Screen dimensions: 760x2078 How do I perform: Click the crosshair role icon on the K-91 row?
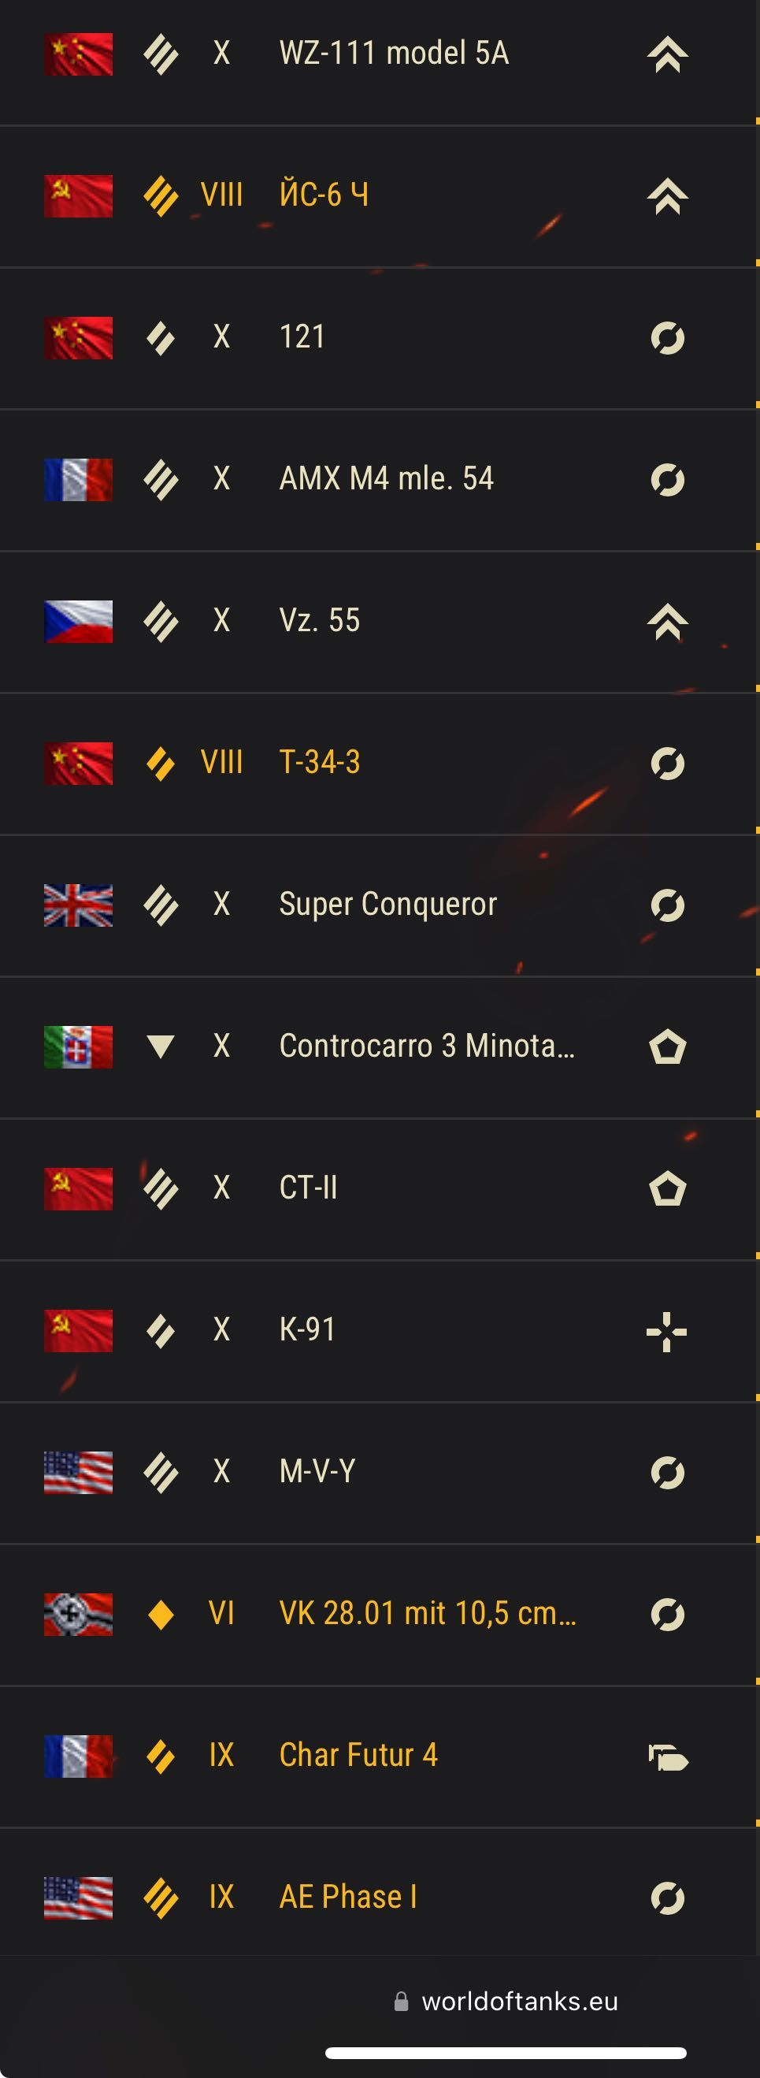pos(666,1331)
